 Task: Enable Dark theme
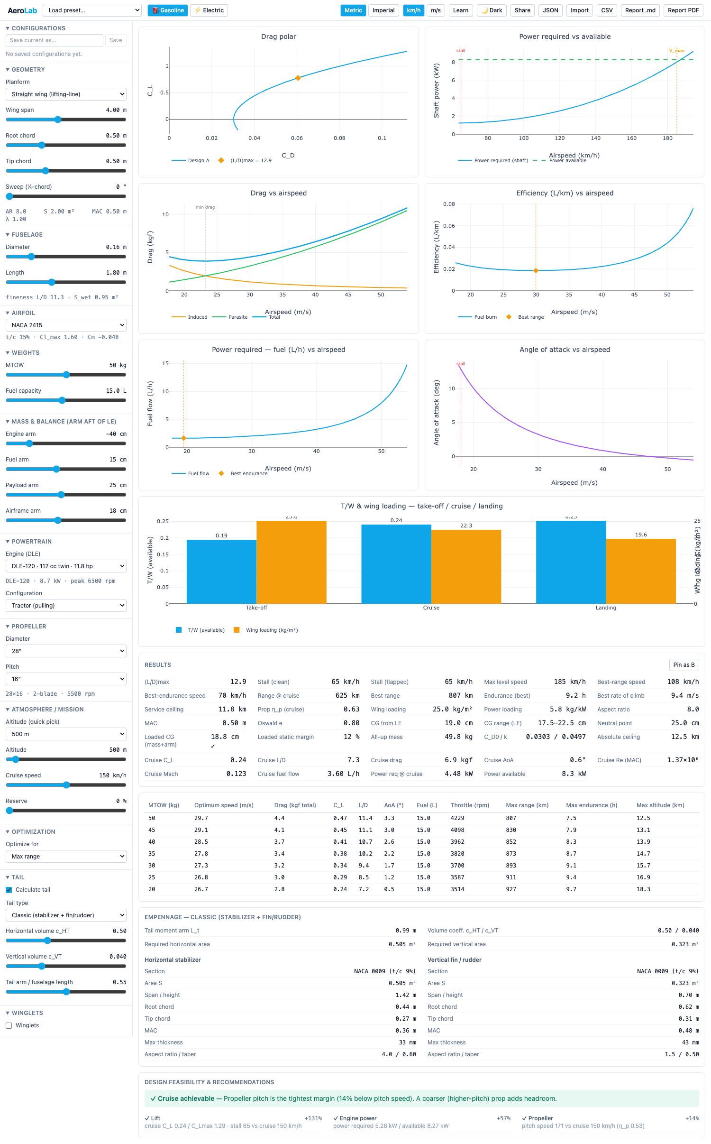point(492,10)
